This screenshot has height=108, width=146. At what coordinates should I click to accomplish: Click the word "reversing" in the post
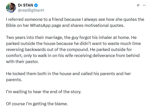[x=15, y=50]
